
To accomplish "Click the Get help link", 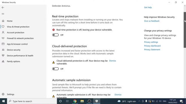I will (x=148, y=7).
